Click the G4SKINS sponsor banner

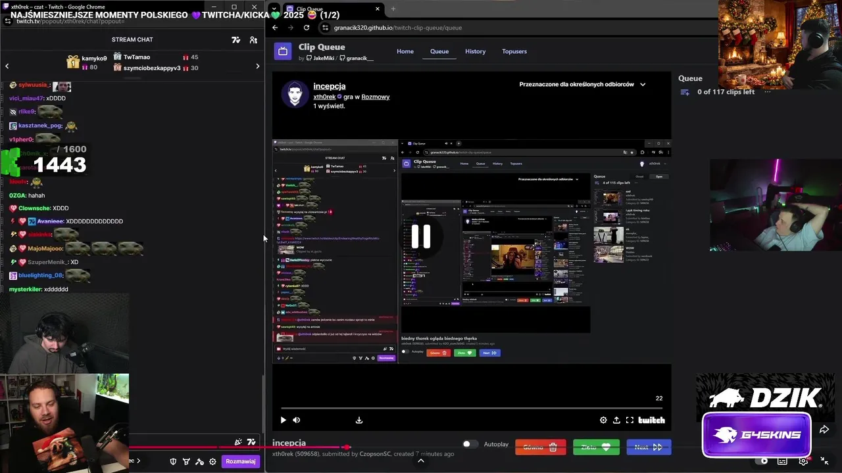(x=756, y=434)
